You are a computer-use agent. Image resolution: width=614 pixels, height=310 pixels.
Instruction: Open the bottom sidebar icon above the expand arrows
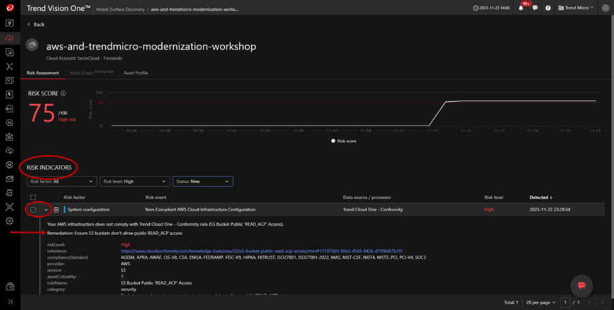(x=10, y=287)
